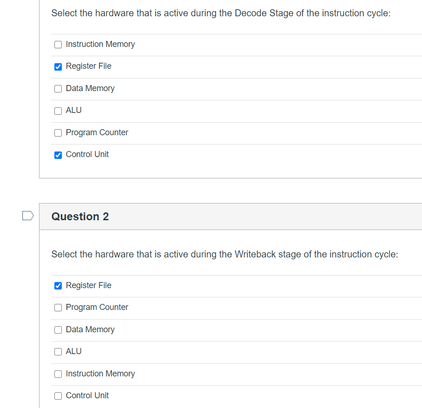This screenshot has height=408, width=422.
Task: Select Control Unit in Question 2
Action: 58,396
